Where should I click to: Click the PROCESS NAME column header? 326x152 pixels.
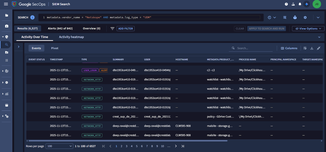[247, 60]
